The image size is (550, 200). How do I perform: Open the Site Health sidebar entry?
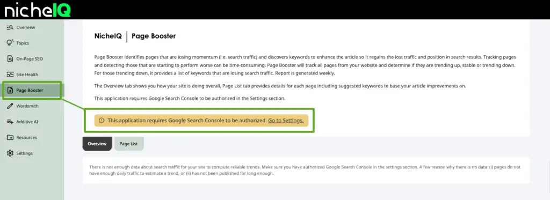click(27, 75)
